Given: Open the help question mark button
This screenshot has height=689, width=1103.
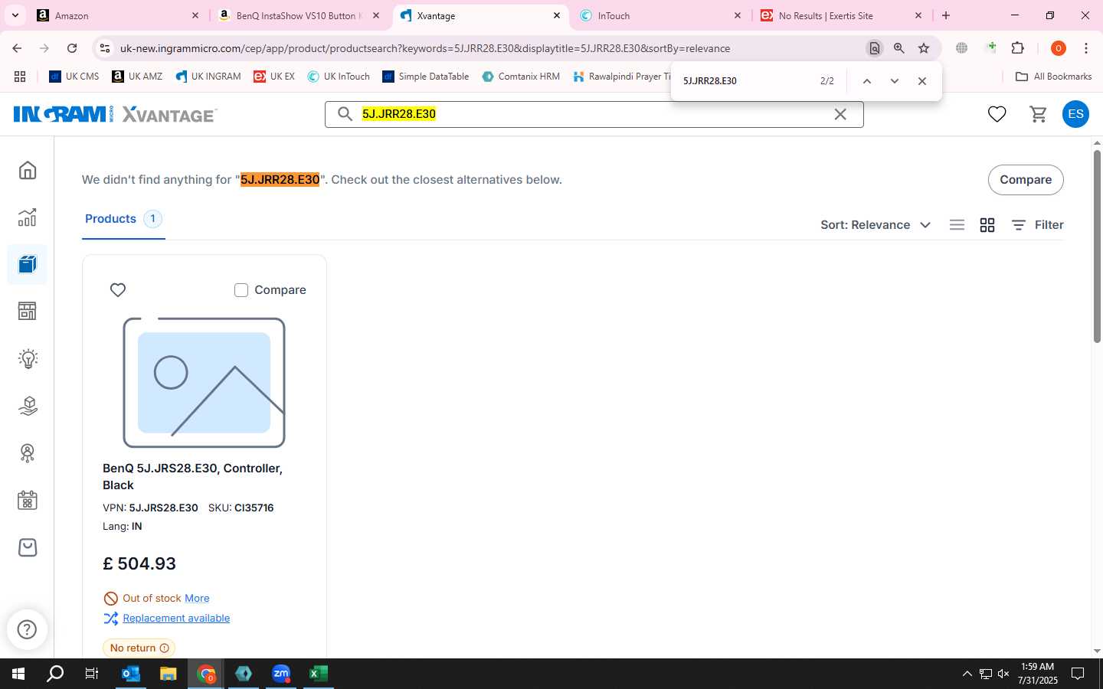Looking at the screenshot, I should [x=27, y=629].
